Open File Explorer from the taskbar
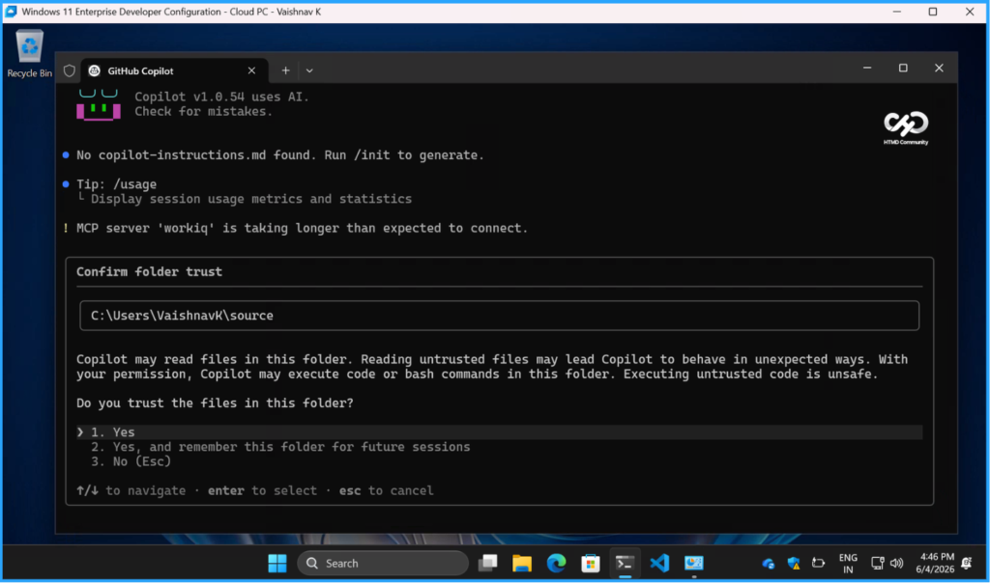990x583 pixels. click(521, 563)
